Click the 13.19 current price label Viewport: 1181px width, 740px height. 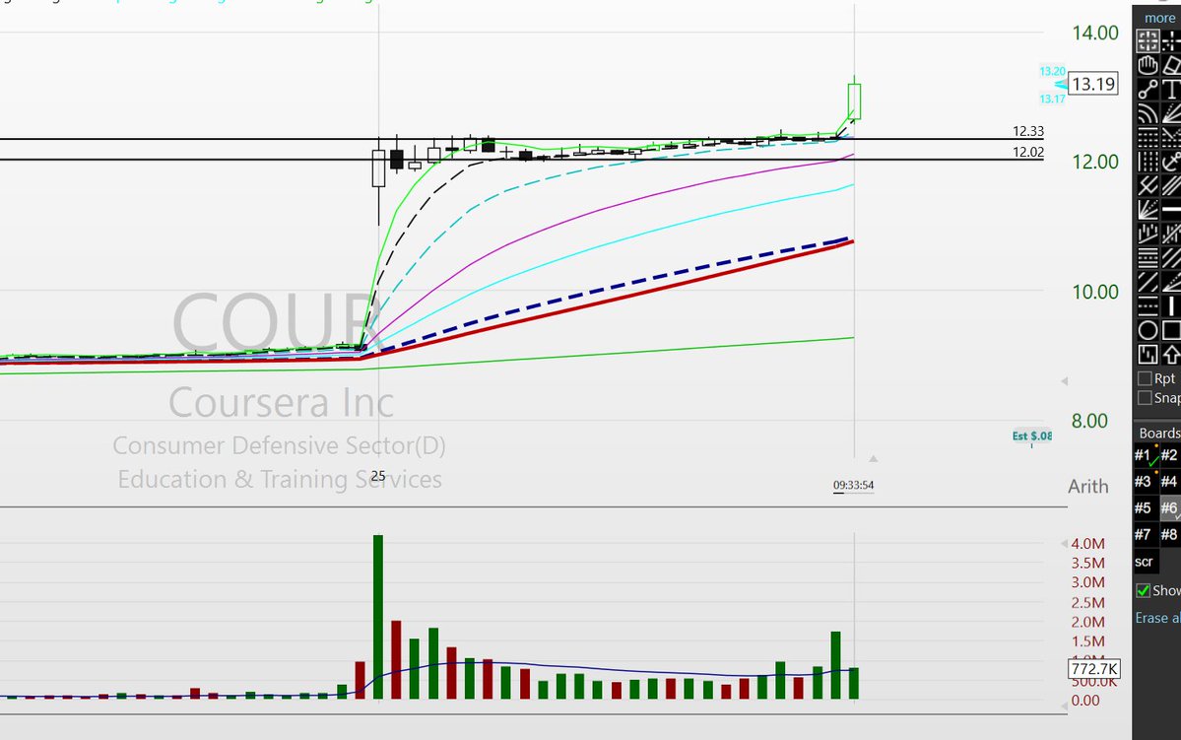coord(1093,84)
